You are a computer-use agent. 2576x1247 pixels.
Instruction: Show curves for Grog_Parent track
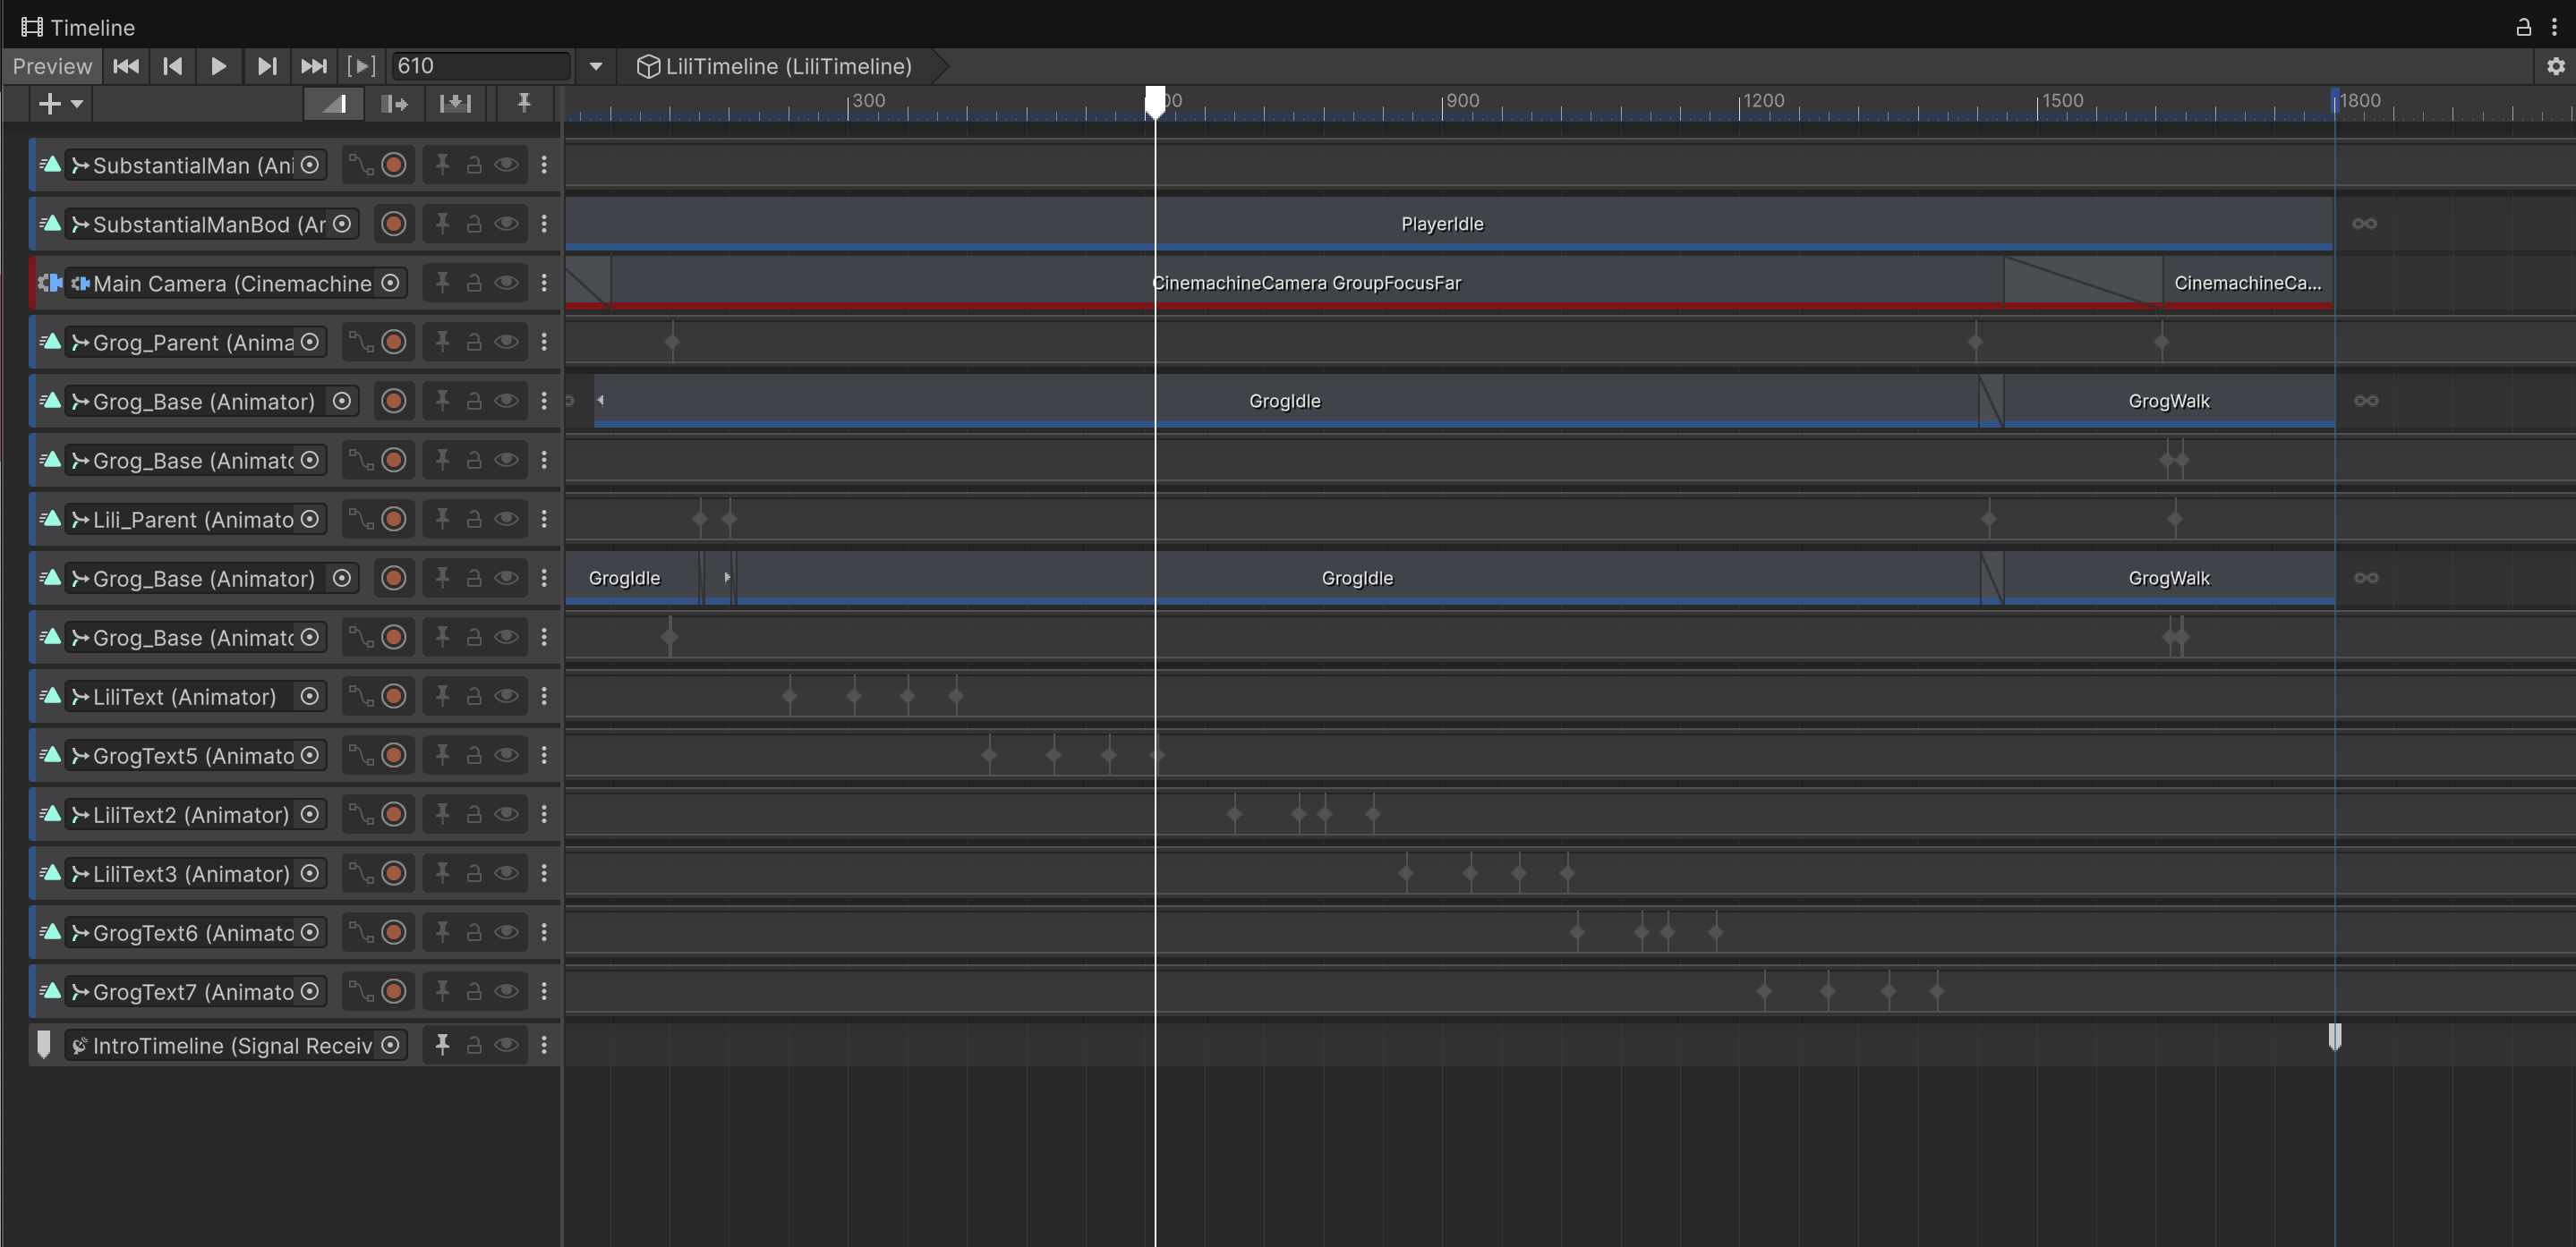pyautogui.click(x=360, y=343)
